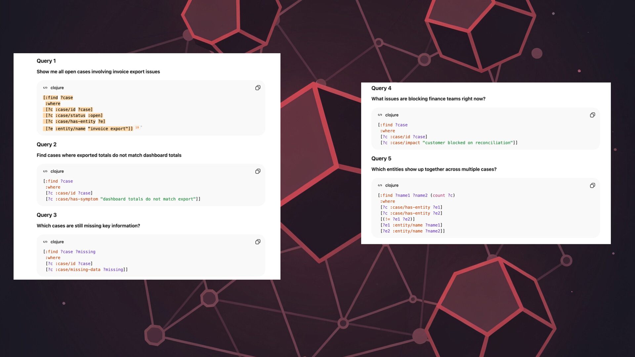The height and width of the screenshot is (357, 635).
Task: Click the :case/missing-data attribute in Query 3
Action: [78, 269]
